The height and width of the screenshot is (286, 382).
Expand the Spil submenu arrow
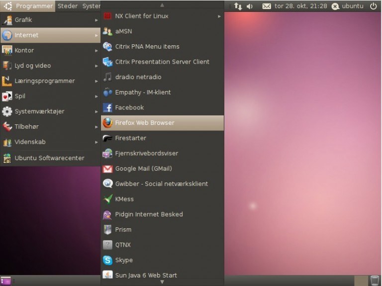(96, 96)
